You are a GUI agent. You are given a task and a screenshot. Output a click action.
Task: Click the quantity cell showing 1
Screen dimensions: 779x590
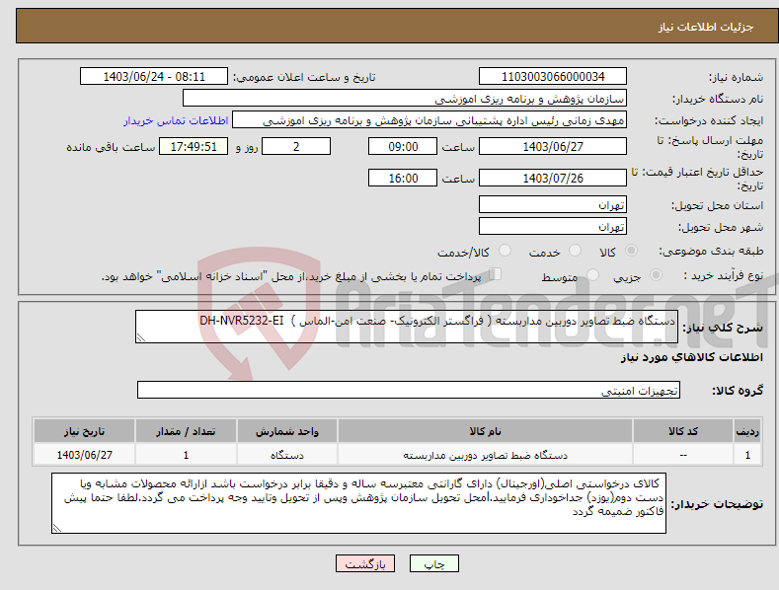(x=186, y=455)
